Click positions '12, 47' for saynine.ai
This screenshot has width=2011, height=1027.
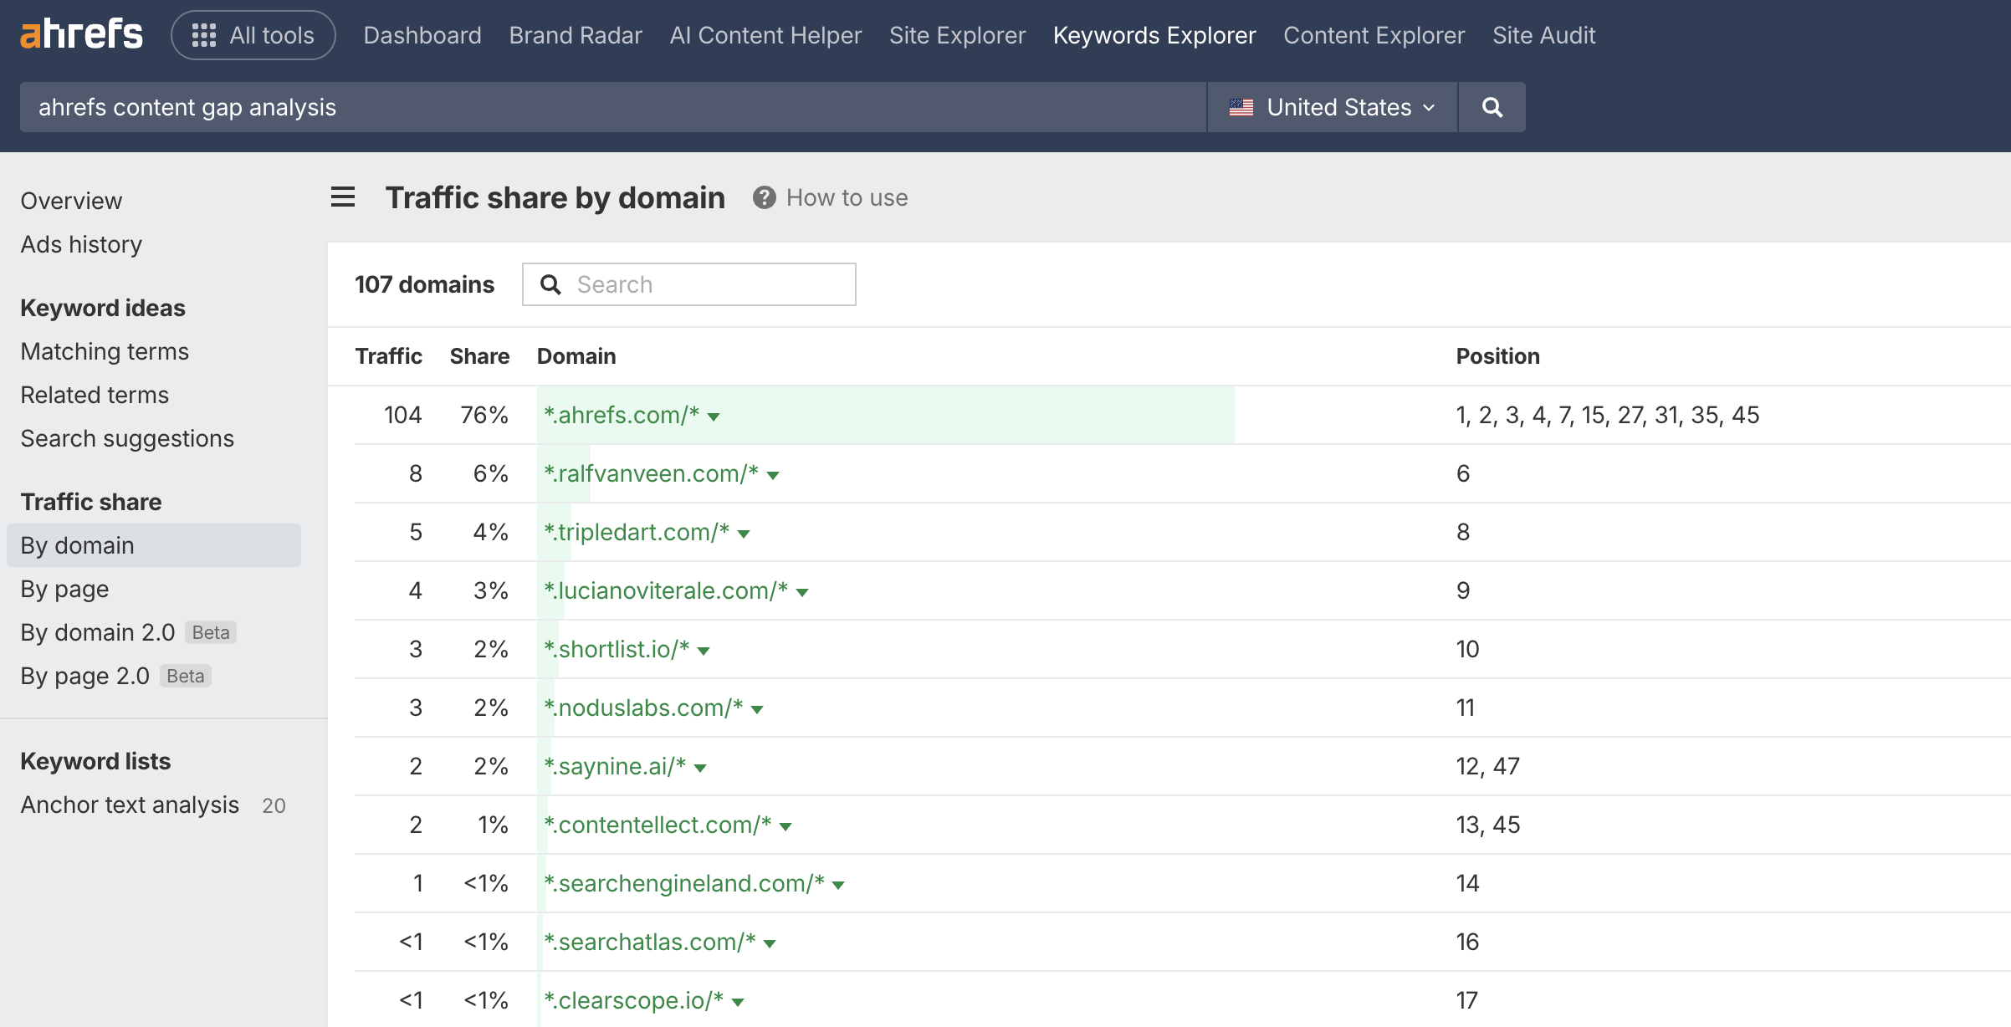coord(1488,766)
